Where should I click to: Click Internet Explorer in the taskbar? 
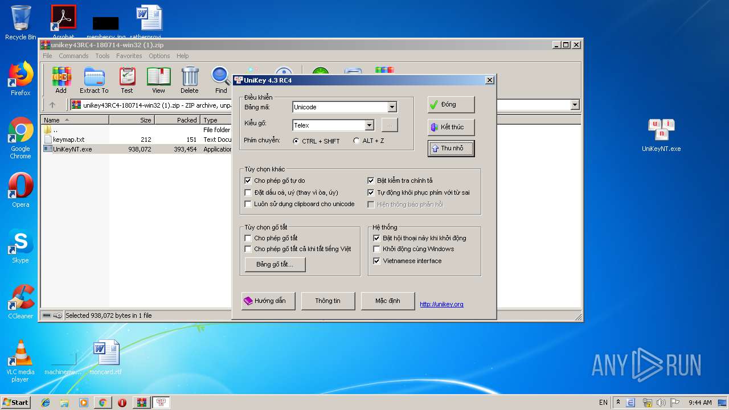[x=46, y=403]
